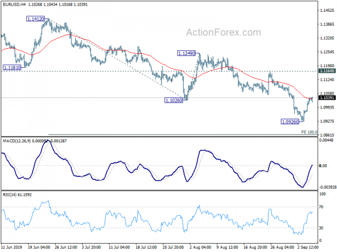Viewport: 337px width, 252px height.
Task: Click the 1.09935 price axis value
Action: coord(327,108)
